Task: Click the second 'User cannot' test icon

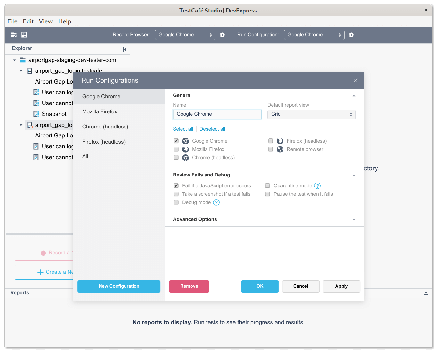Action: (36, 157)
